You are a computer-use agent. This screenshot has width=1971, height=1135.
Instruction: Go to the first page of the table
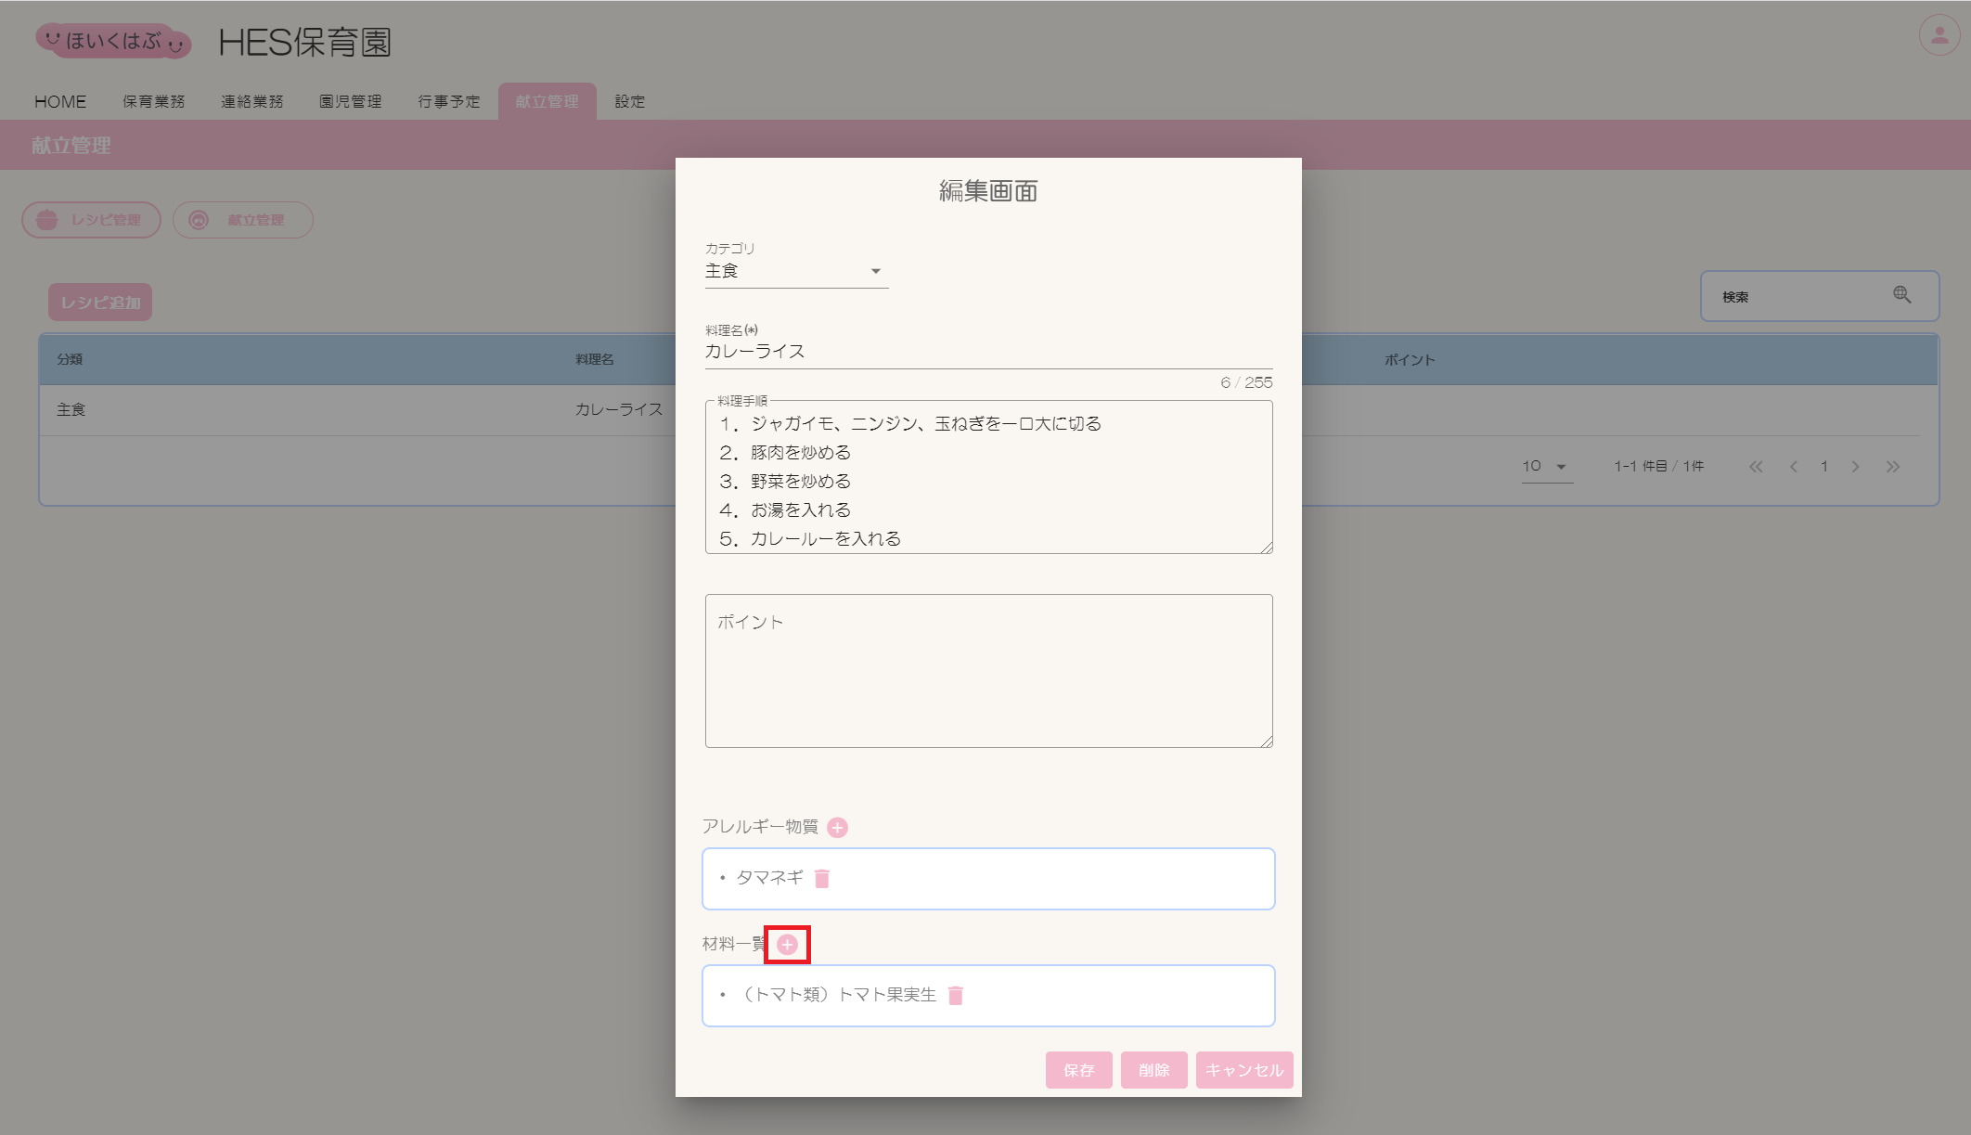click(x=1756, y=467)
